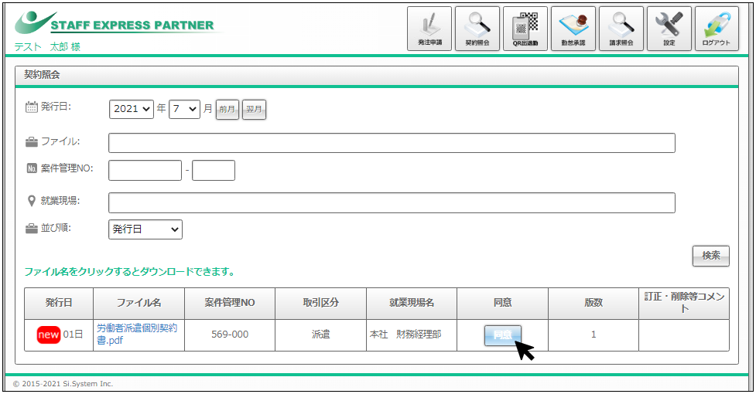Open the QR出退勤 attendance icon

(x=525, y=29)
